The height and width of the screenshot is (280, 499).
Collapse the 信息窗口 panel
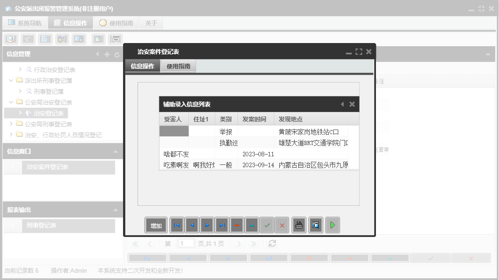[116, 152]
